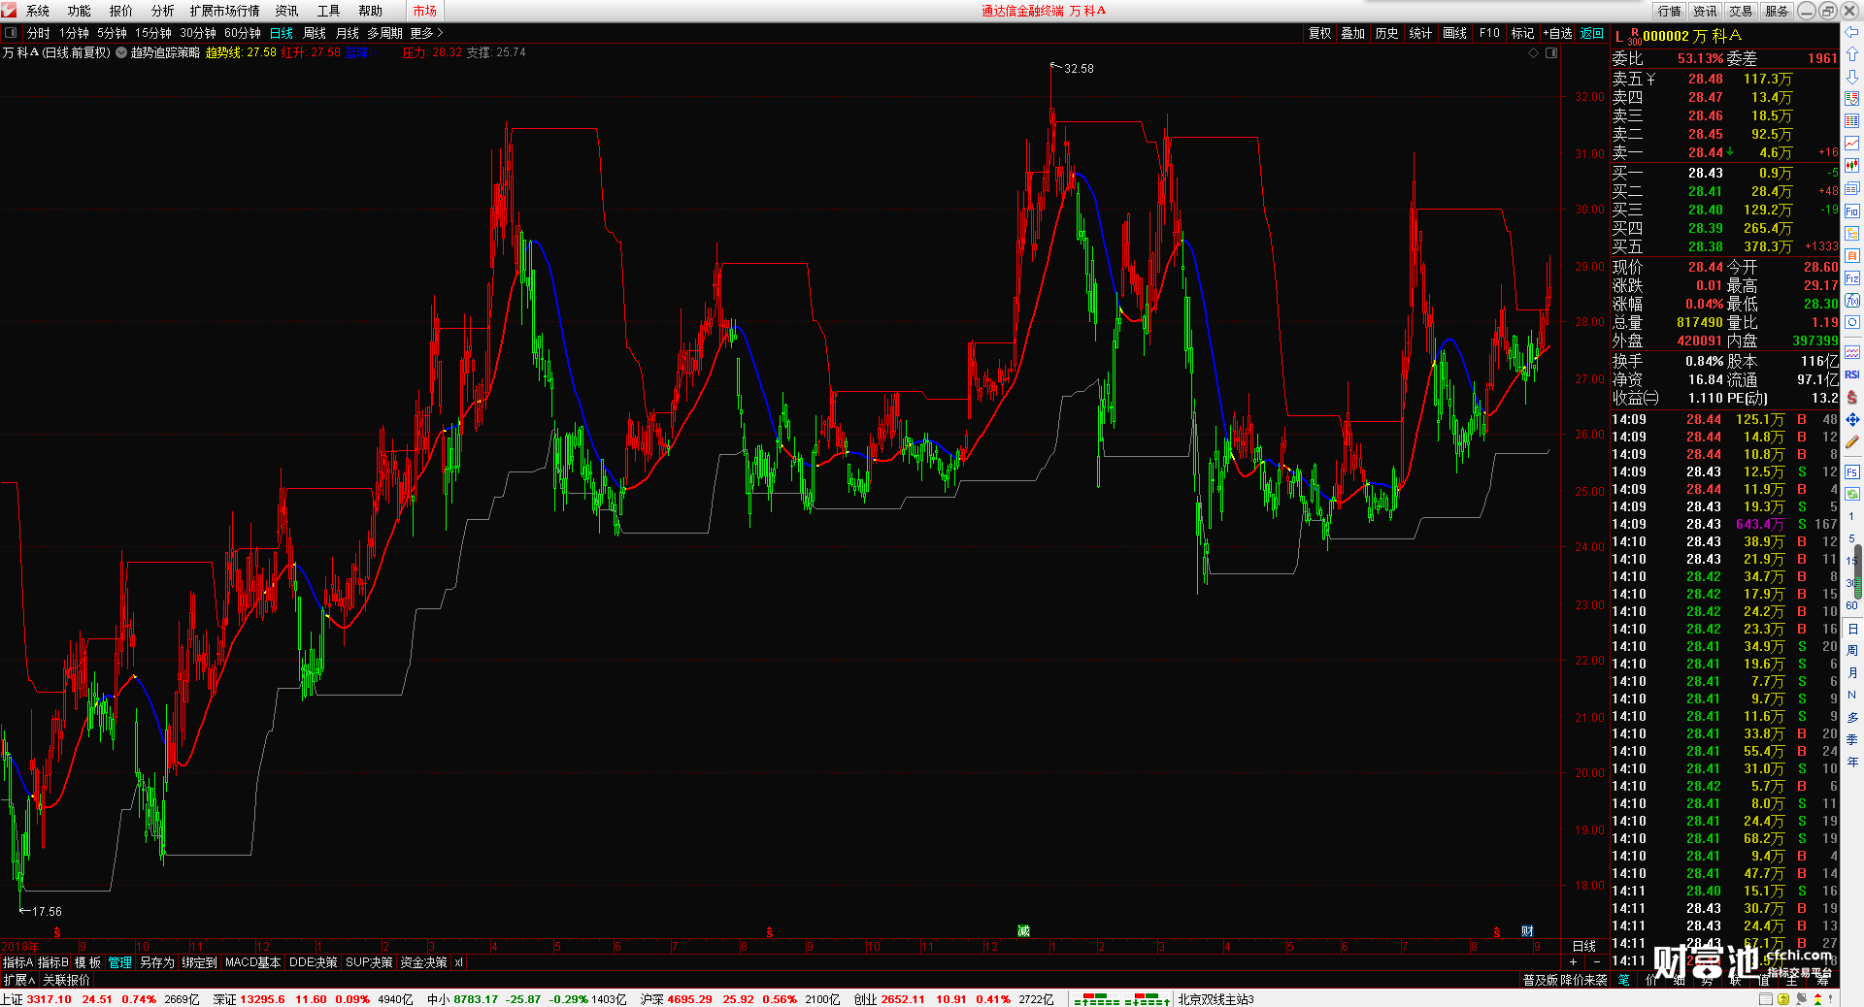Switch chart period to 周线
This screenshot has width=1864, height=1007.
315,33
